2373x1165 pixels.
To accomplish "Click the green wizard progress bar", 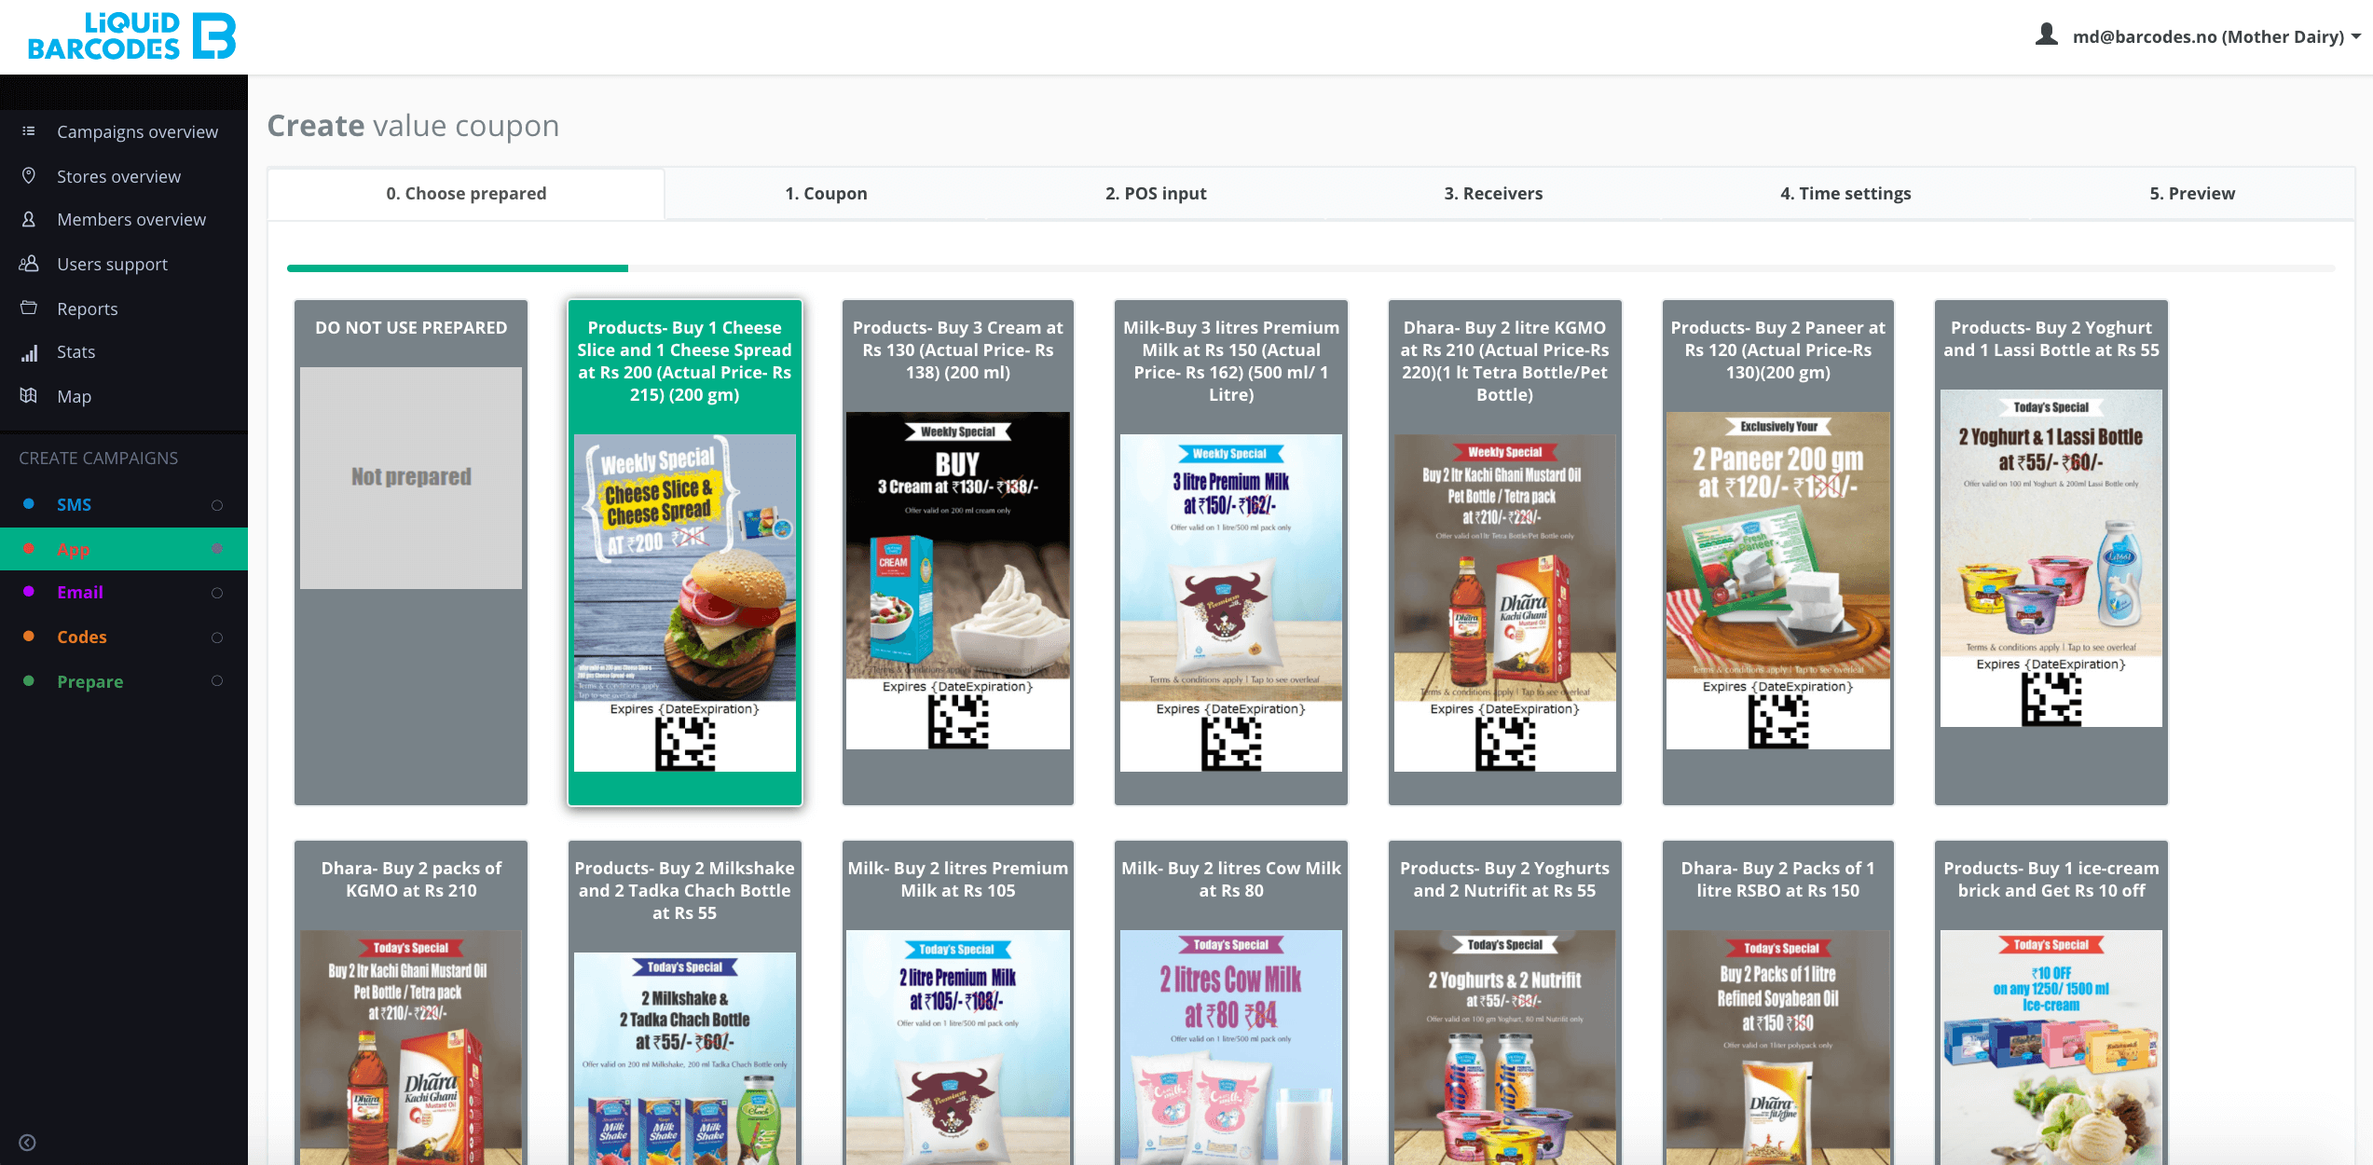I will 458,268.
